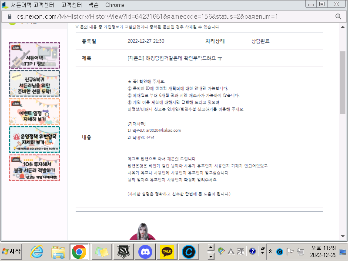Click the language bar help icon

tap(252, 251)
